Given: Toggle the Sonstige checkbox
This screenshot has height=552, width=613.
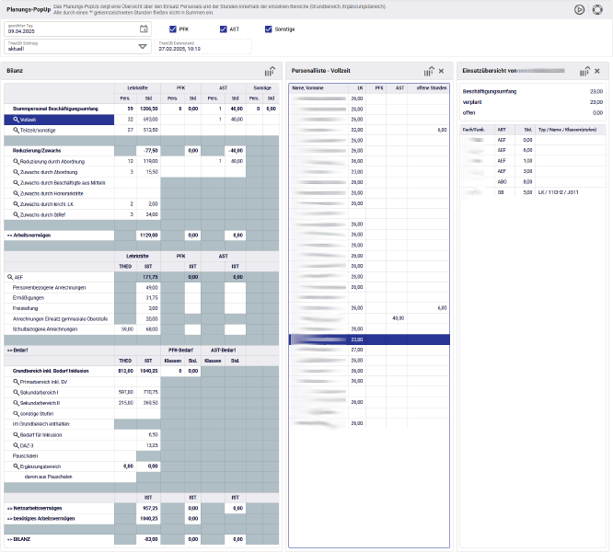Looking at the screenshot, I should pyautogui.click(x=269, y=29).
